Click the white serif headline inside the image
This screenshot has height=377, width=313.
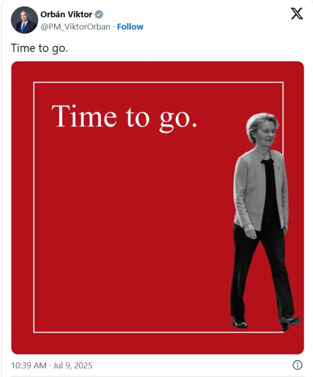click(124, 118)
